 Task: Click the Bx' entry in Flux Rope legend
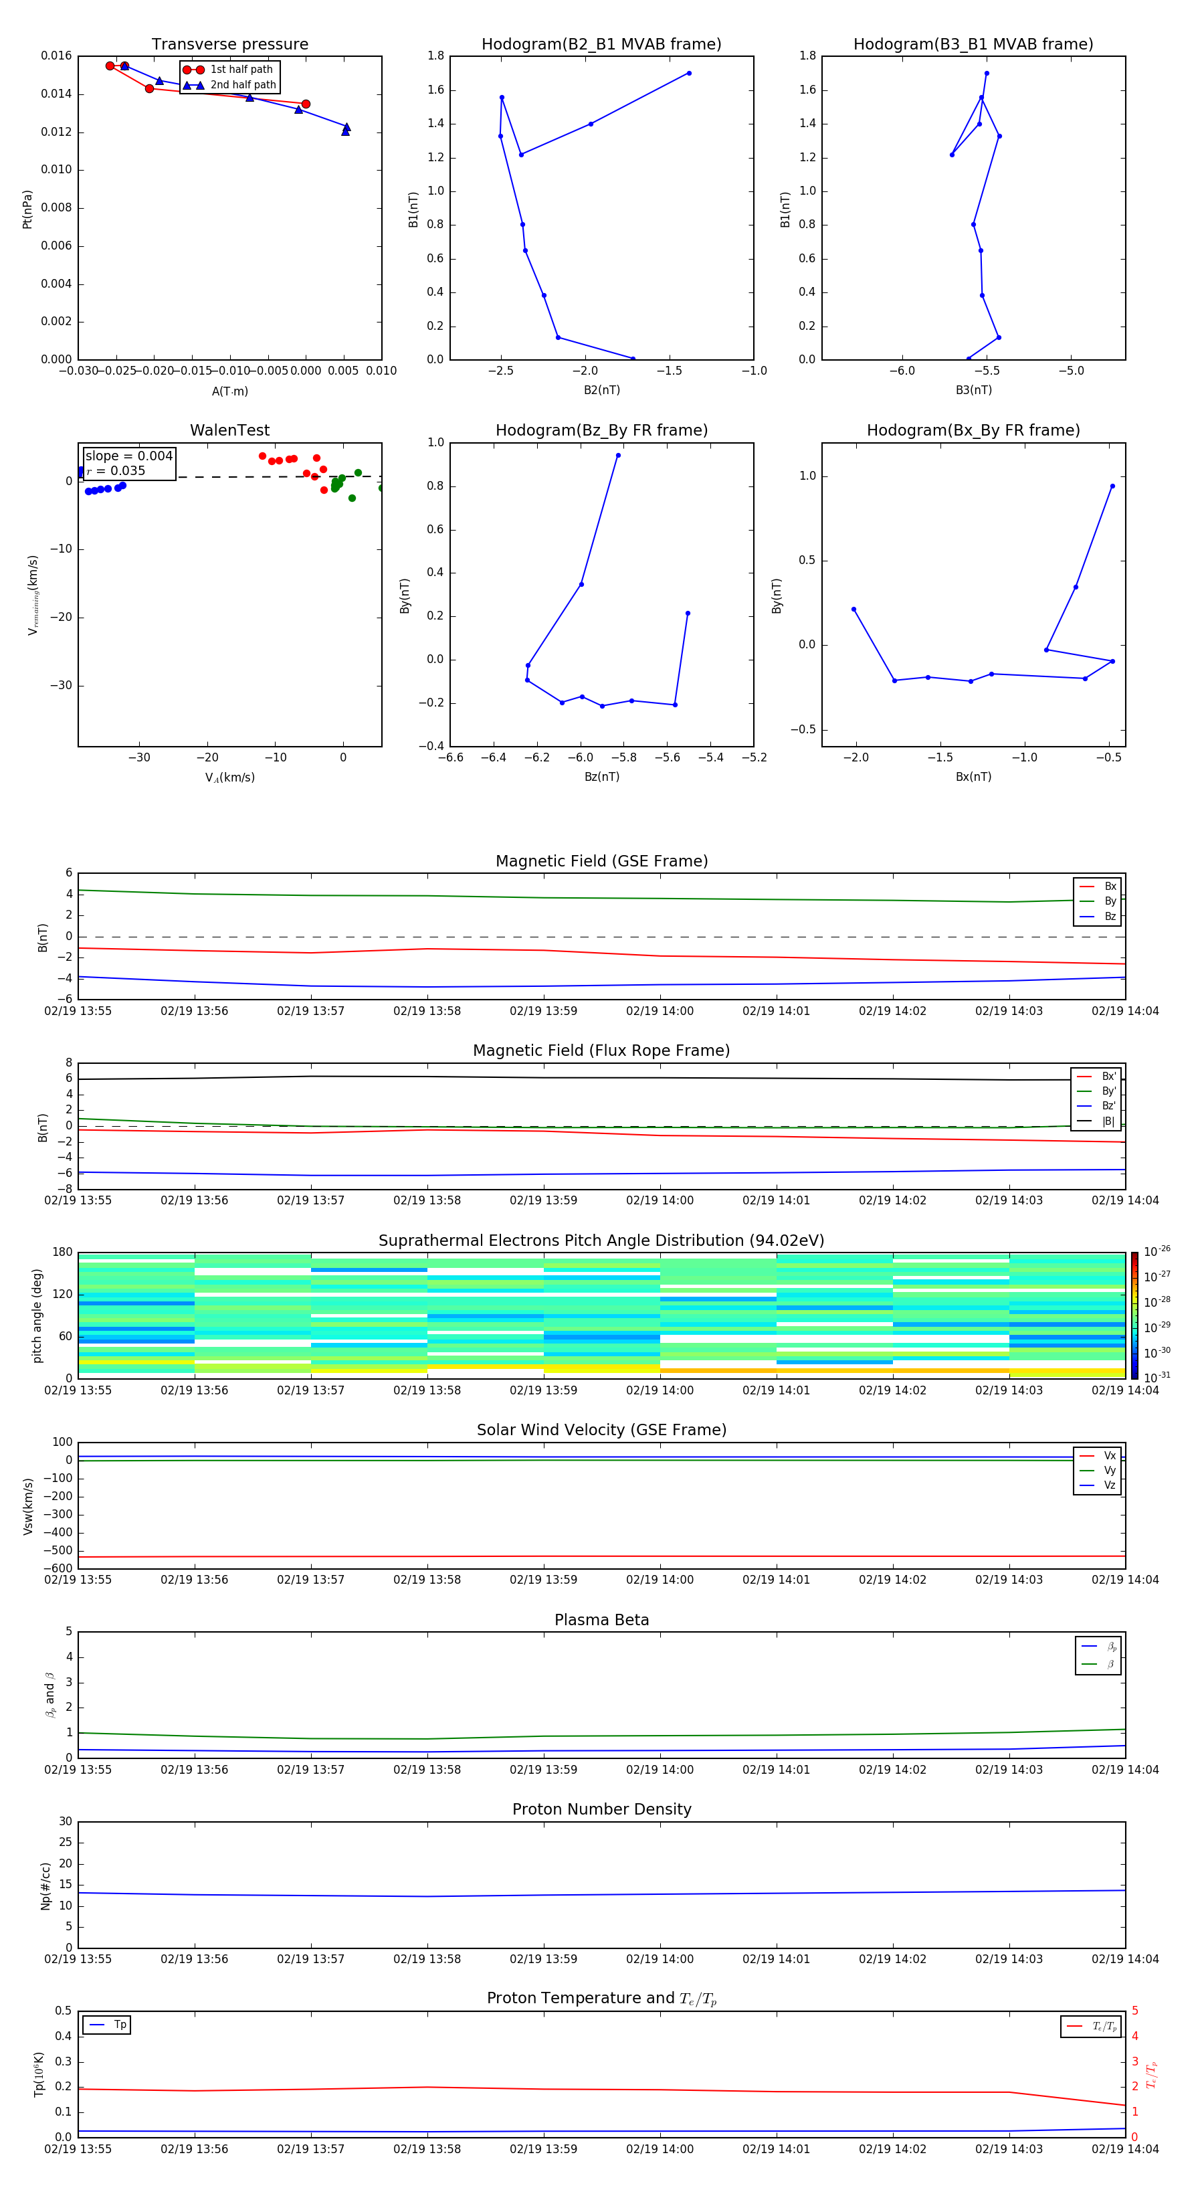point(1097,1077)
